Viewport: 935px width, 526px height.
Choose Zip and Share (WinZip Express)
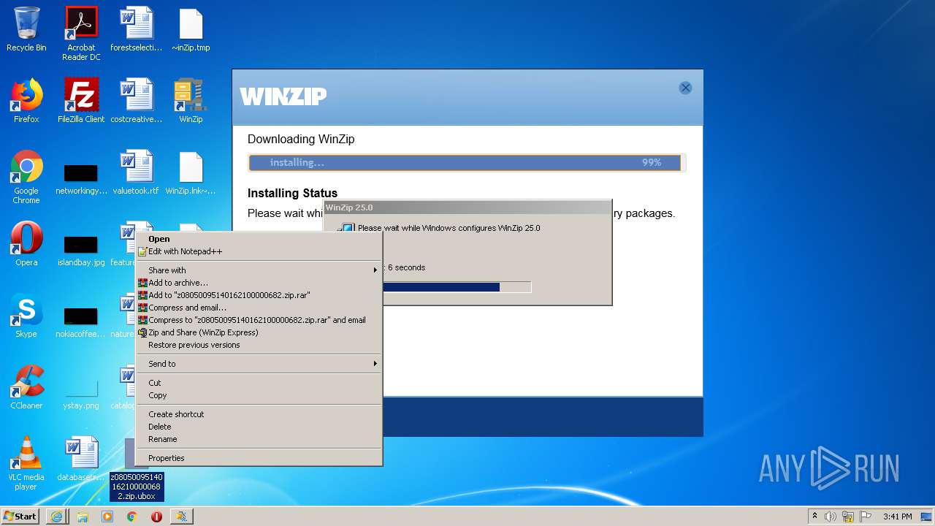pos(259,332)
